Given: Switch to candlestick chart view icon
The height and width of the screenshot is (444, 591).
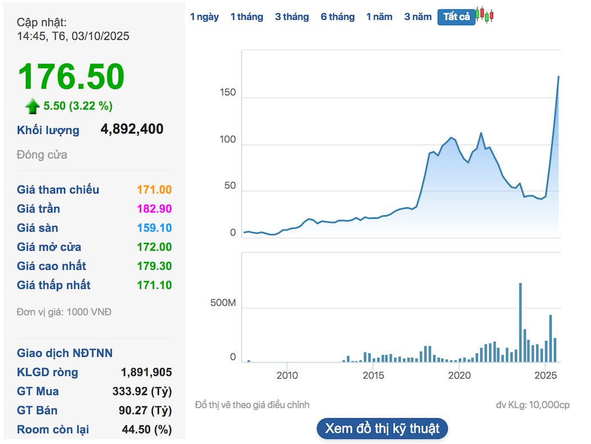Looking at the screenshot, I should (x=484, y=15).
